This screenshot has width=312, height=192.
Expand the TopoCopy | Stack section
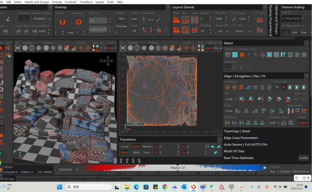(x=237, y=131)
